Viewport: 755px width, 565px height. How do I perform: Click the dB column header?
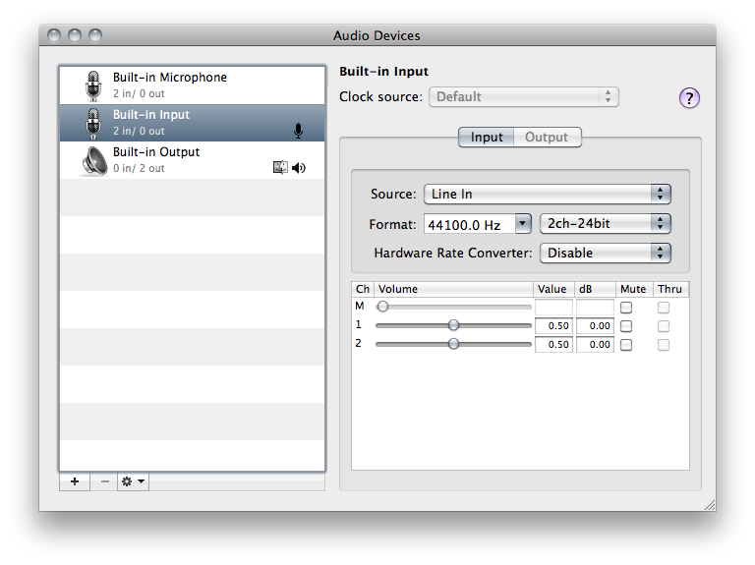tap(595, 289)
